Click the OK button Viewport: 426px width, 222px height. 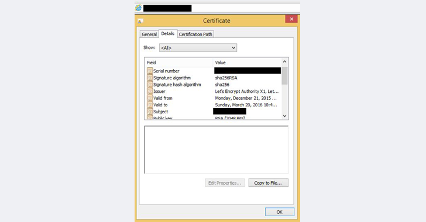pyautogui.click(x=280, y=212)
